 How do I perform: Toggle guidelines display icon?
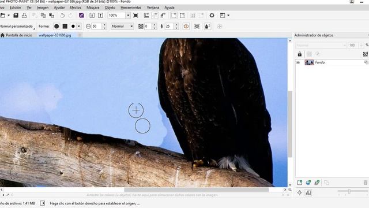[155, 16]
